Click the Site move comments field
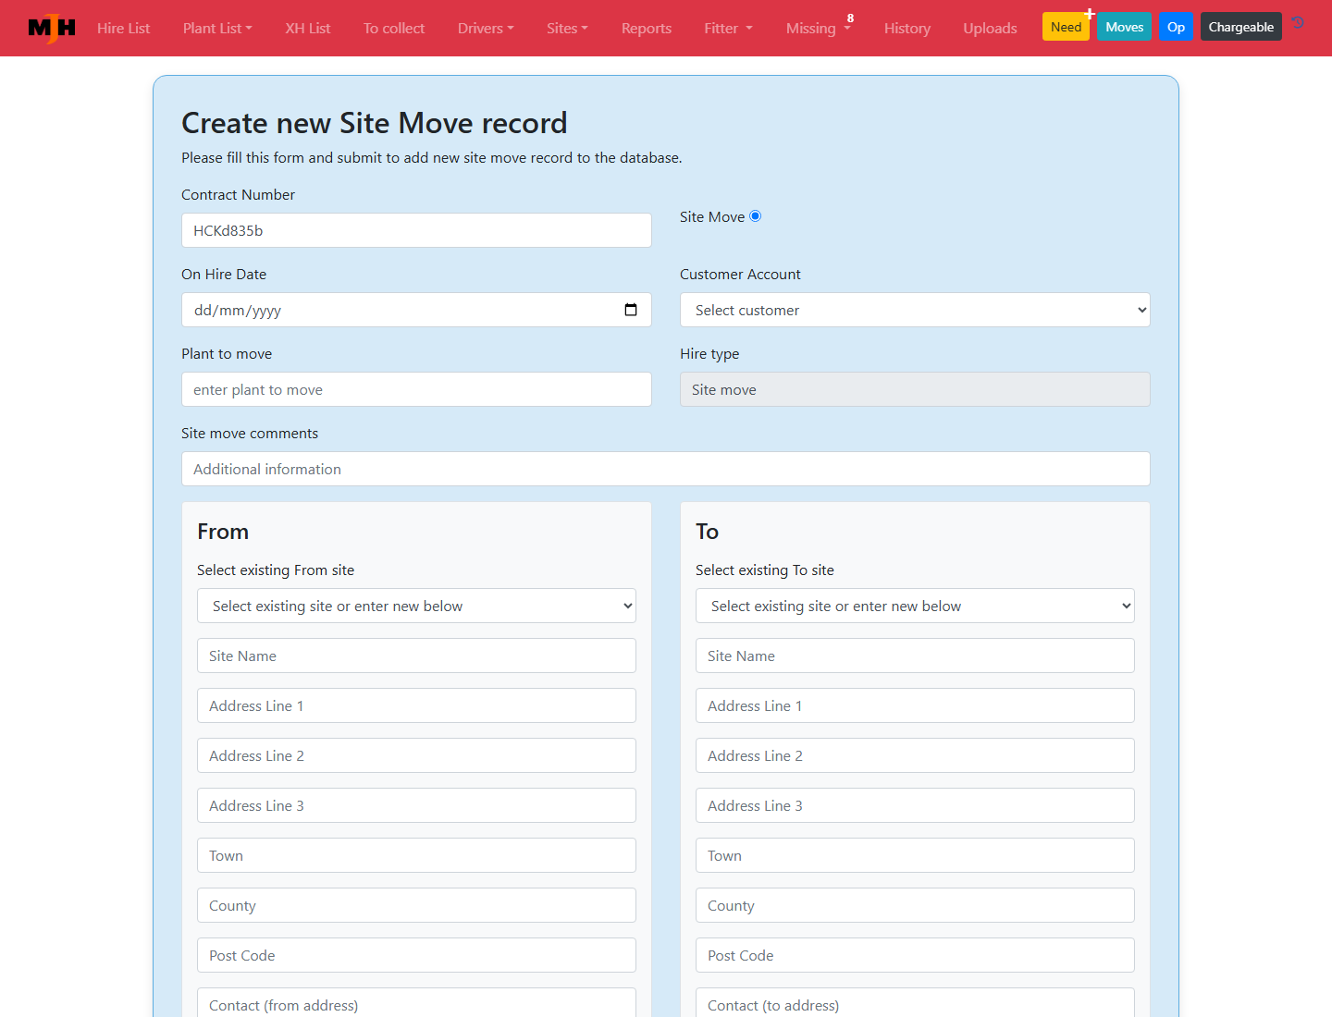 [x=666, y=469]
